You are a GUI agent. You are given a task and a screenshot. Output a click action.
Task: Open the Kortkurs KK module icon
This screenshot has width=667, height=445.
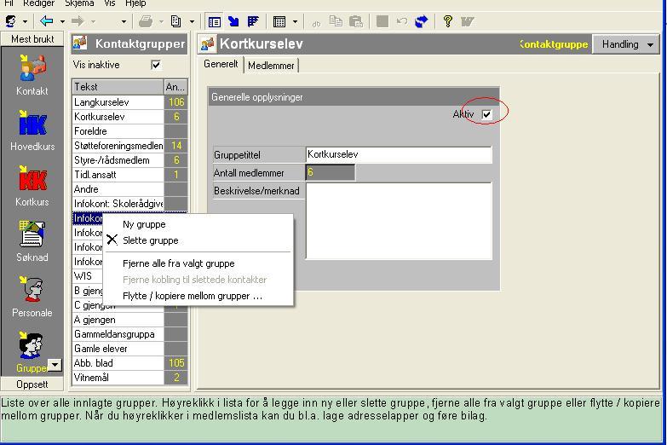pos(32,186)
